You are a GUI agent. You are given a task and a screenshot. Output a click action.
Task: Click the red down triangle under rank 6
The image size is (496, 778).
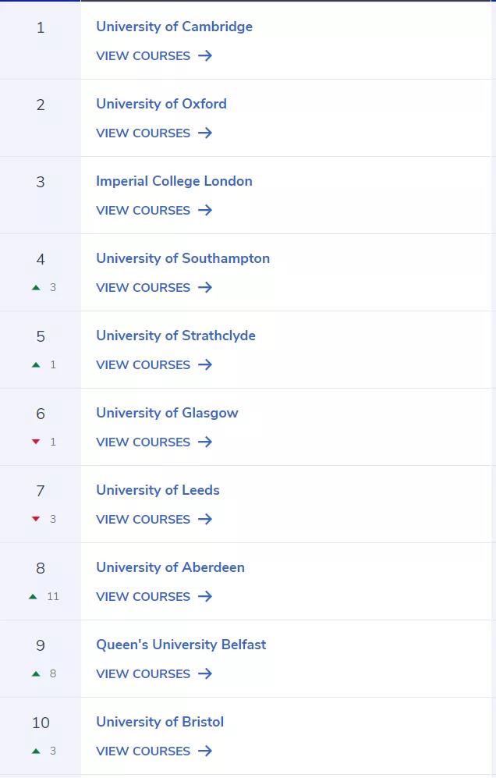36,442
